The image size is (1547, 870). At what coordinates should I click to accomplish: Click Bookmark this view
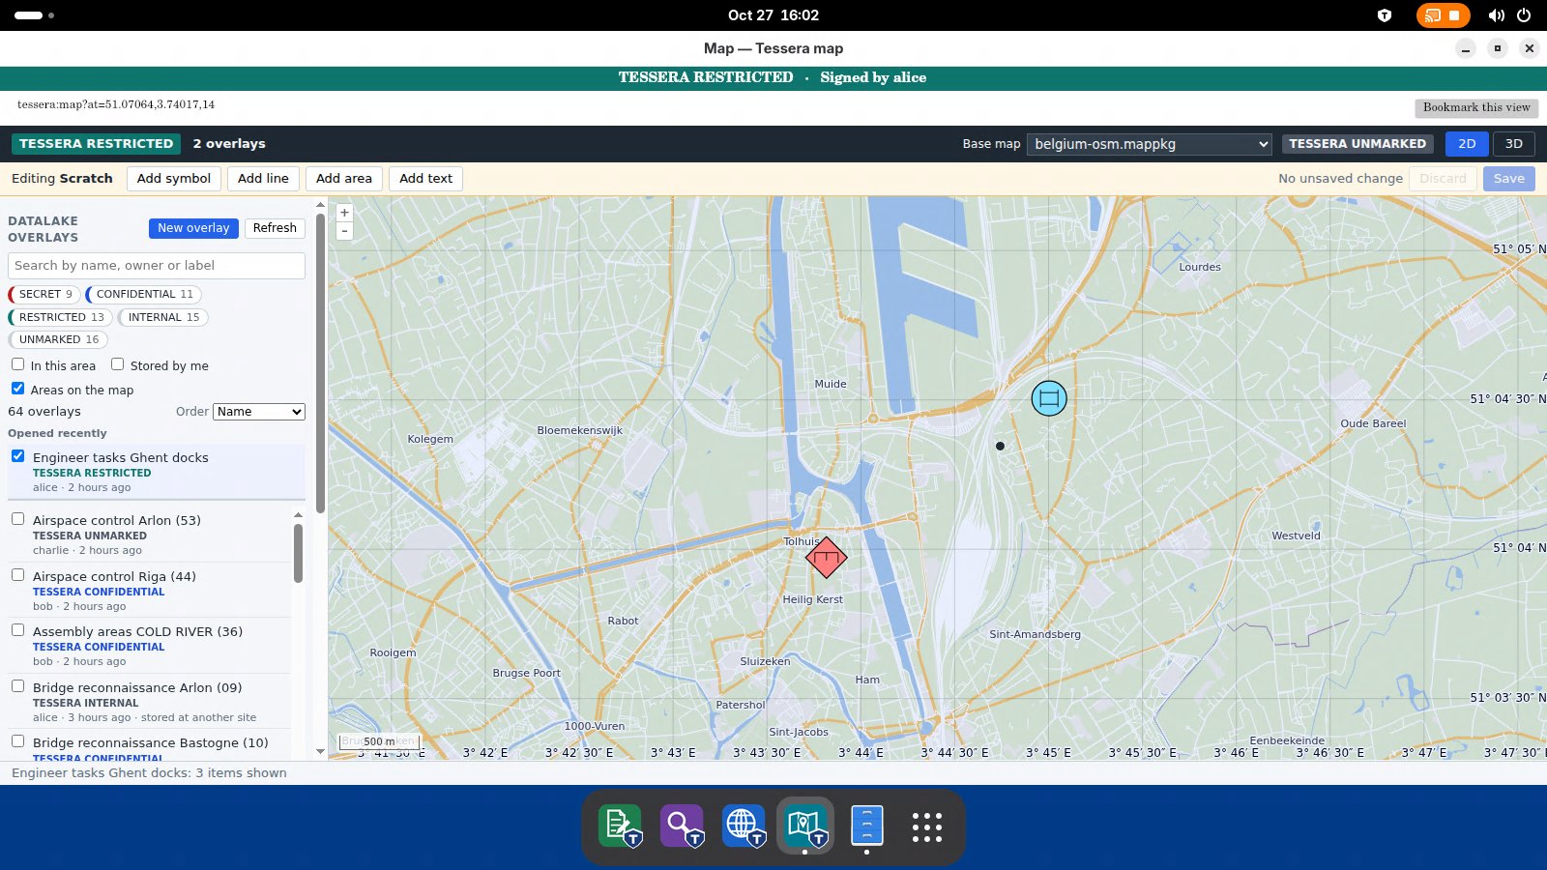click(x=1476, y=107)
